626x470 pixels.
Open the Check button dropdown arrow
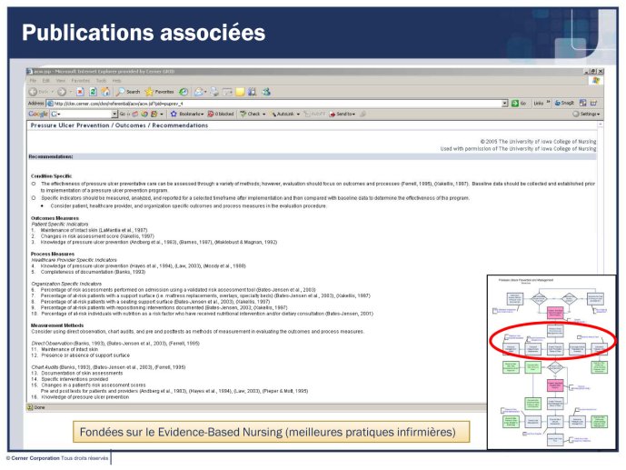pyautogui.click(x=263, y=115)
